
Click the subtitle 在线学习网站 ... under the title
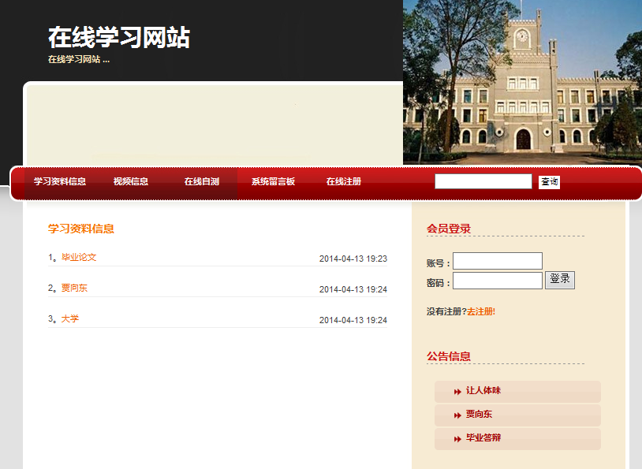(x=79, y=59)
